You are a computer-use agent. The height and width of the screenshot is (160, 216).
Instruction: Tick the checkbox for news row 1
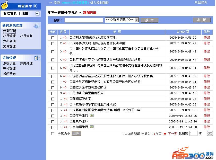(x=53, y=38)
